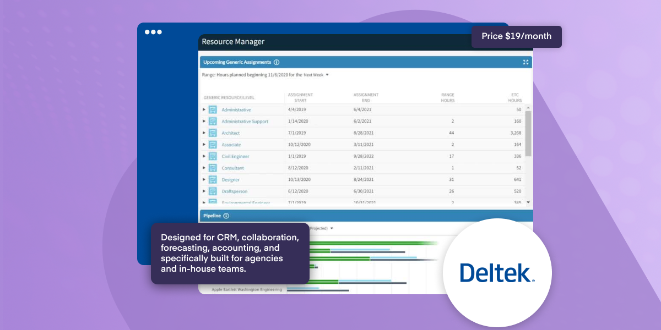This screenshot has width=661, height=330.
Task: Click the Upcoming Generic Assignments panel title
Action: click(x=237, y=62)
